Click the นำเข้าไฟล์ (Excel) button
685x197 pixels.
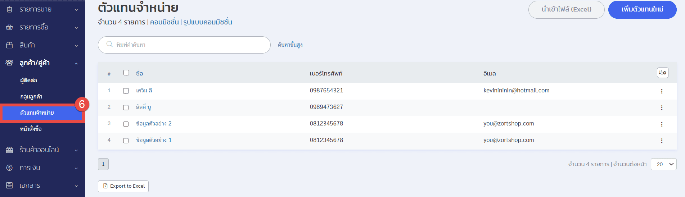point(567,9)
